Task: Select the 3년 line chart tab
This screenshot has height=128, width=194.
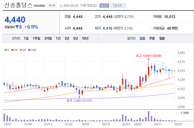Action: (67, 38)
